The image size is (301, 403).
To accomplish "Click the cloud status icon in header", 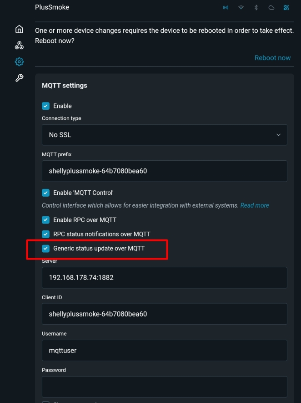I will (271, 8).
